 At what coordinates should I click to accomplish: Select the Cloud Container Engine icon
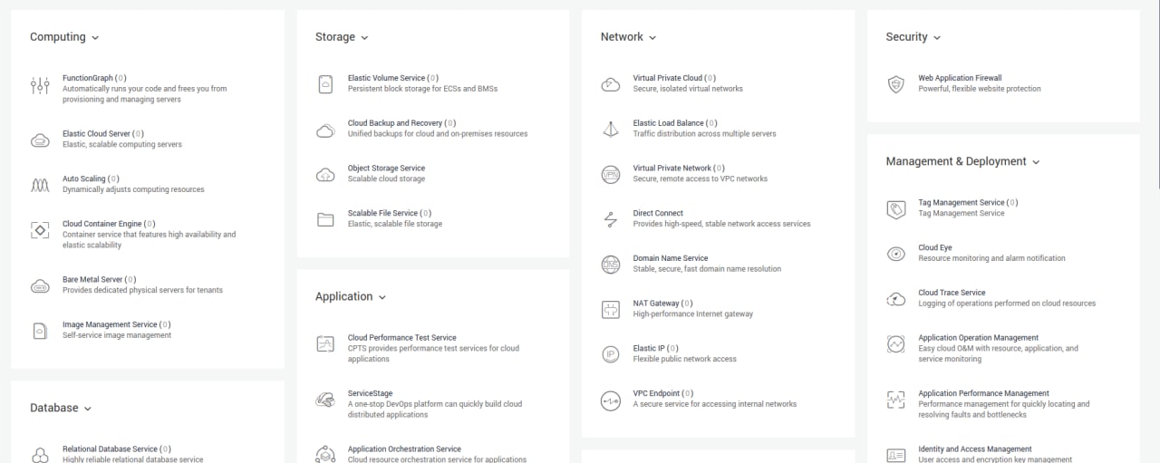(40, 230)
